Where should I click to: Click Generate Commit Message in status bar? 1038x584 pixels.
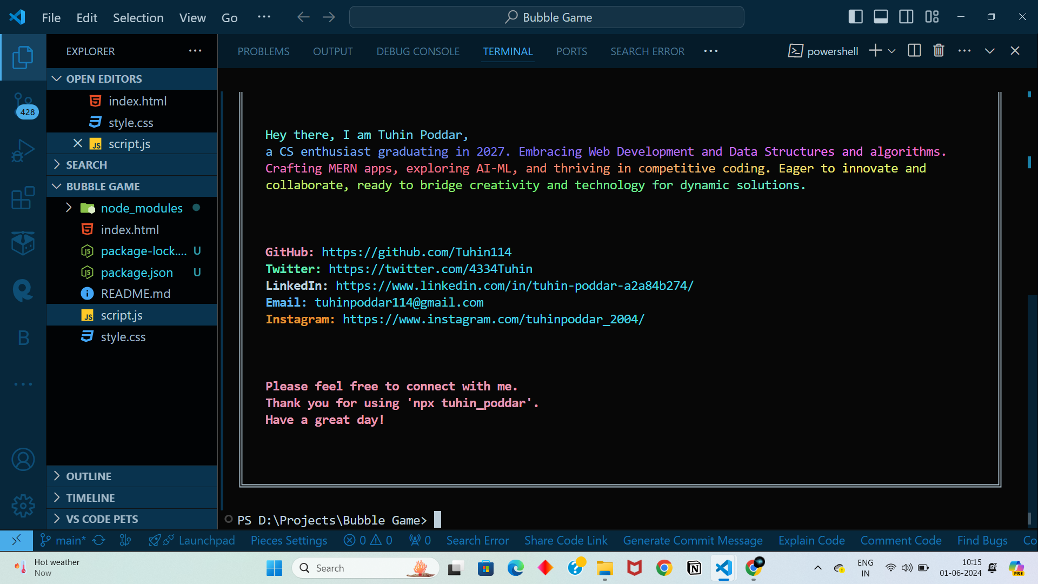click(x=693, y=540)
